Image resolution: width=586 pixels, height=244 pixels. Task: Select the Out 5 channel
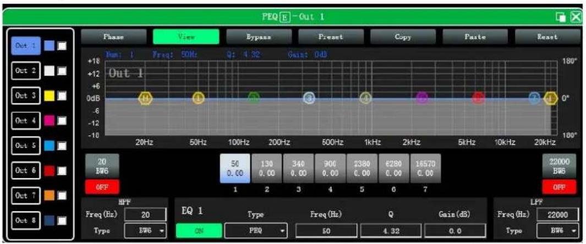tap(26, 145)
